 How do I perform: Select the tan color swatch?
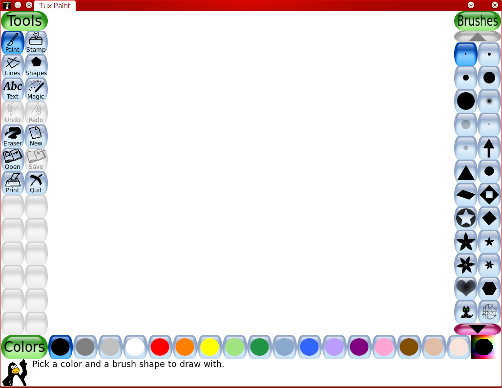(434, 347)
